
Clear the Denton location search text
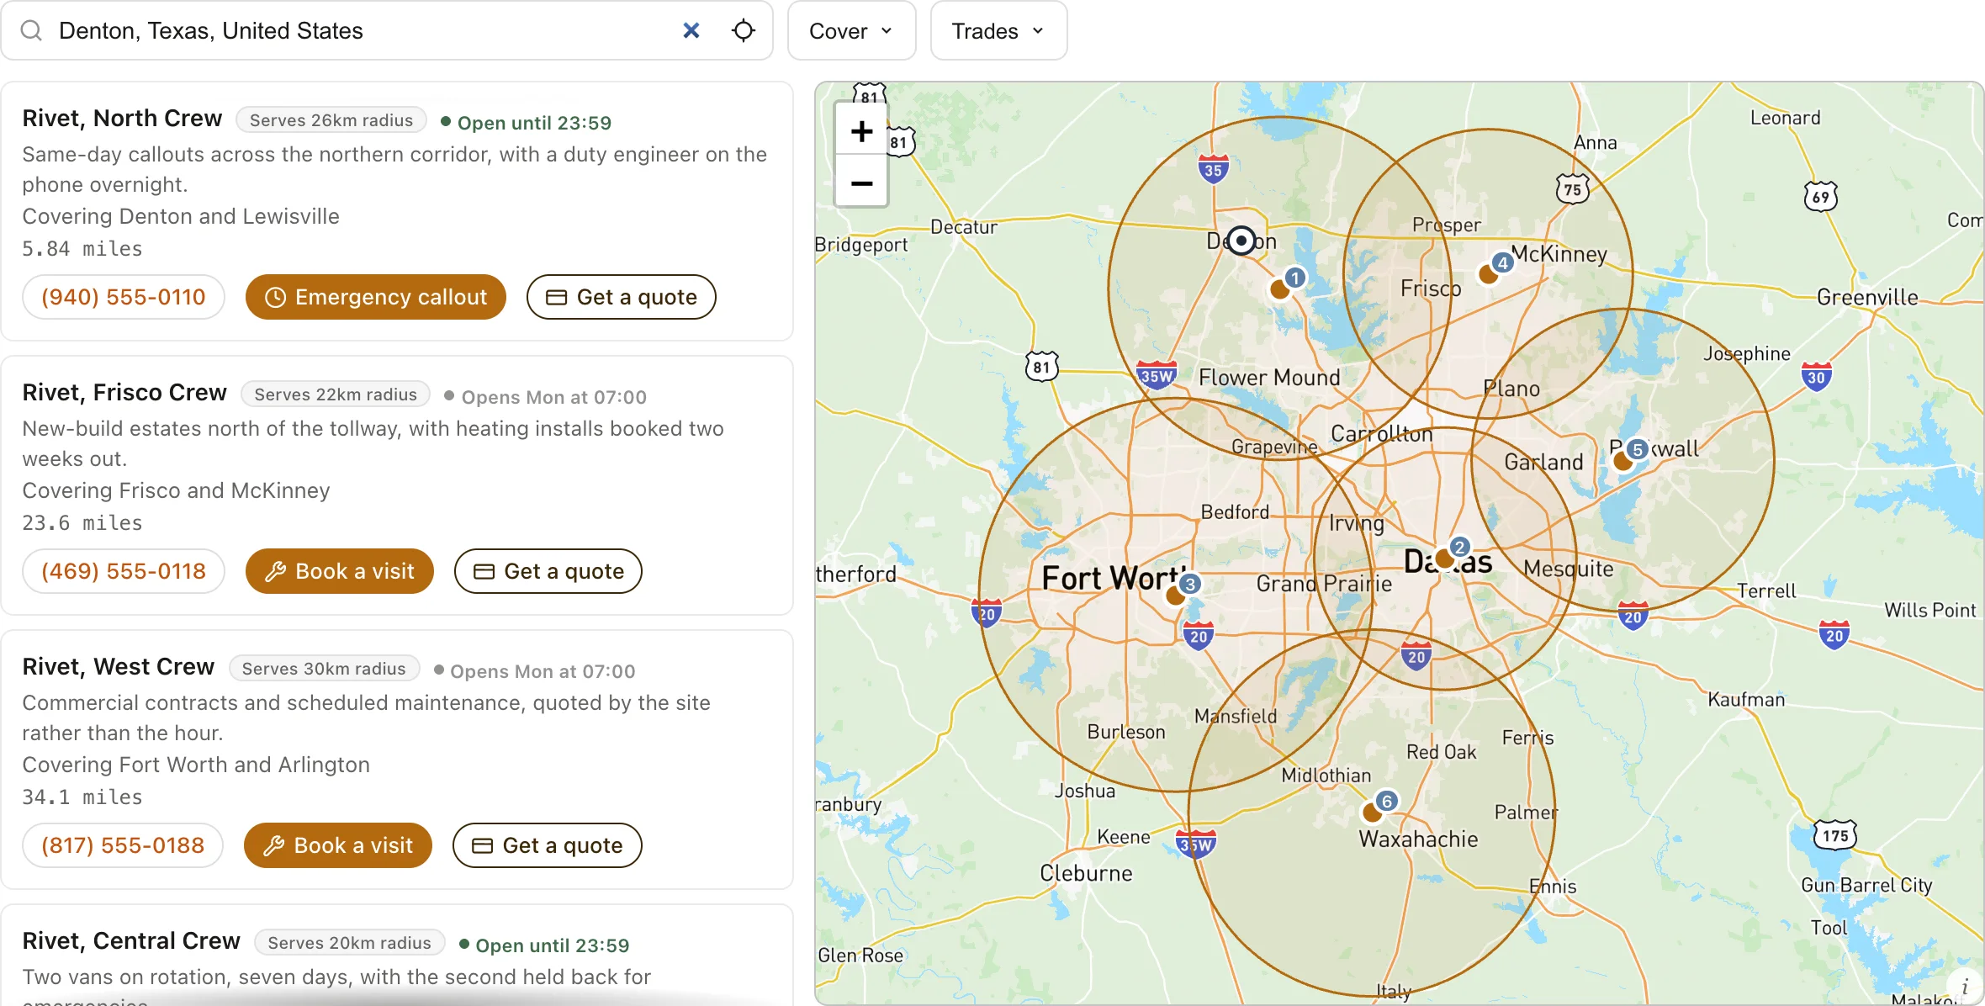pyautogui.click(x=691, y=31)
